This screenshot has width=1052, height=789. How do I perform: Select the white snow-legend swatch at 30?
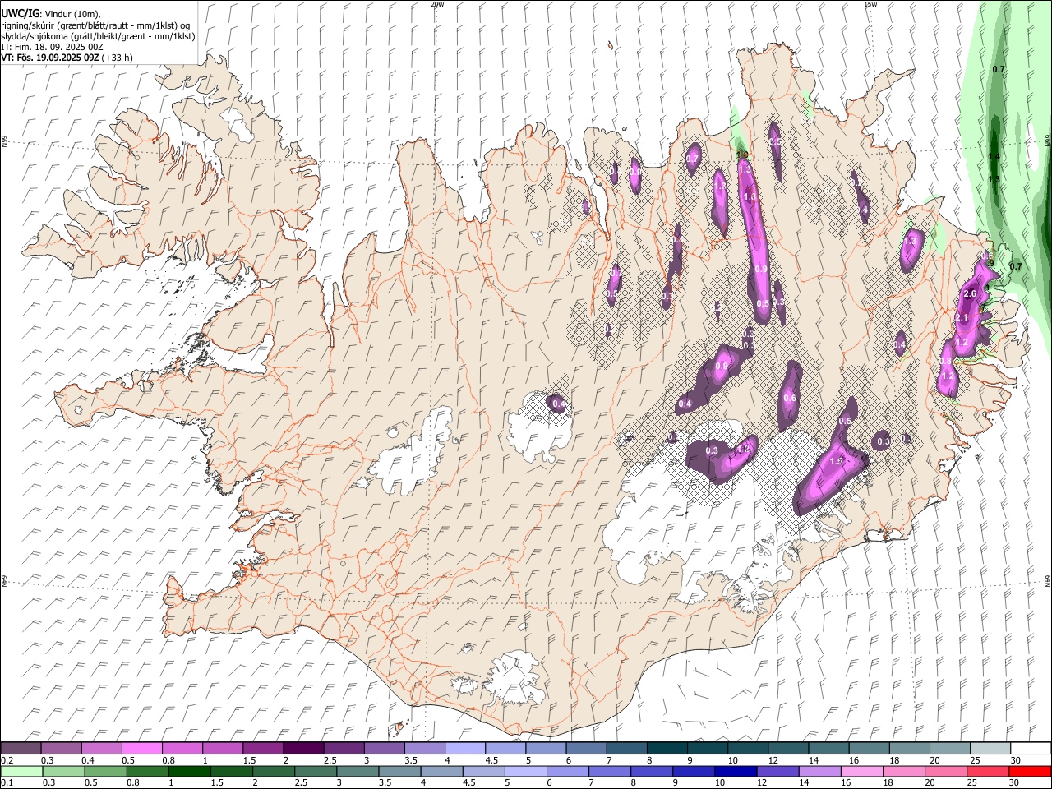tap(1029, 748)
